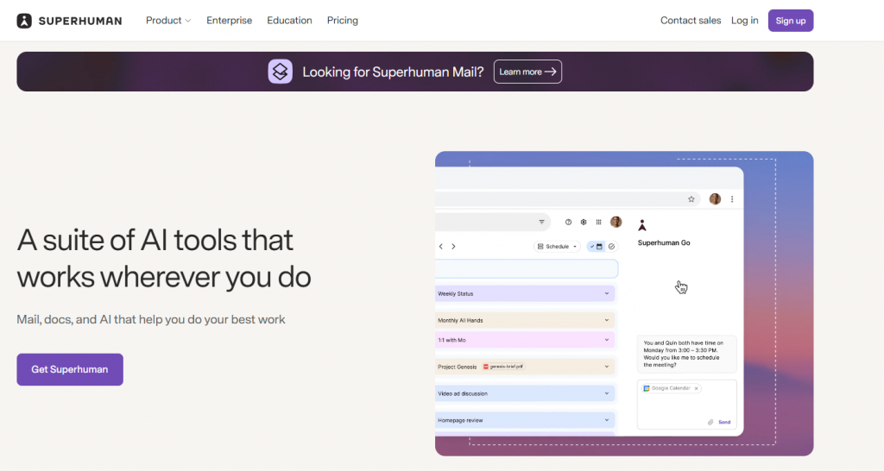Click the Get Superhuman button

click(x=70, y=369)
